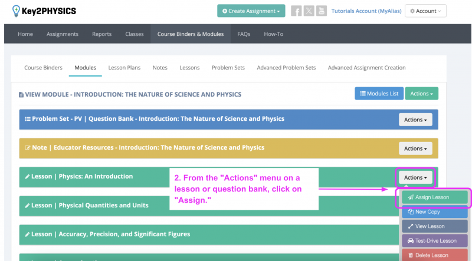
Task: Go to the Course Binders tab
Action: click(x=43, y=68)
